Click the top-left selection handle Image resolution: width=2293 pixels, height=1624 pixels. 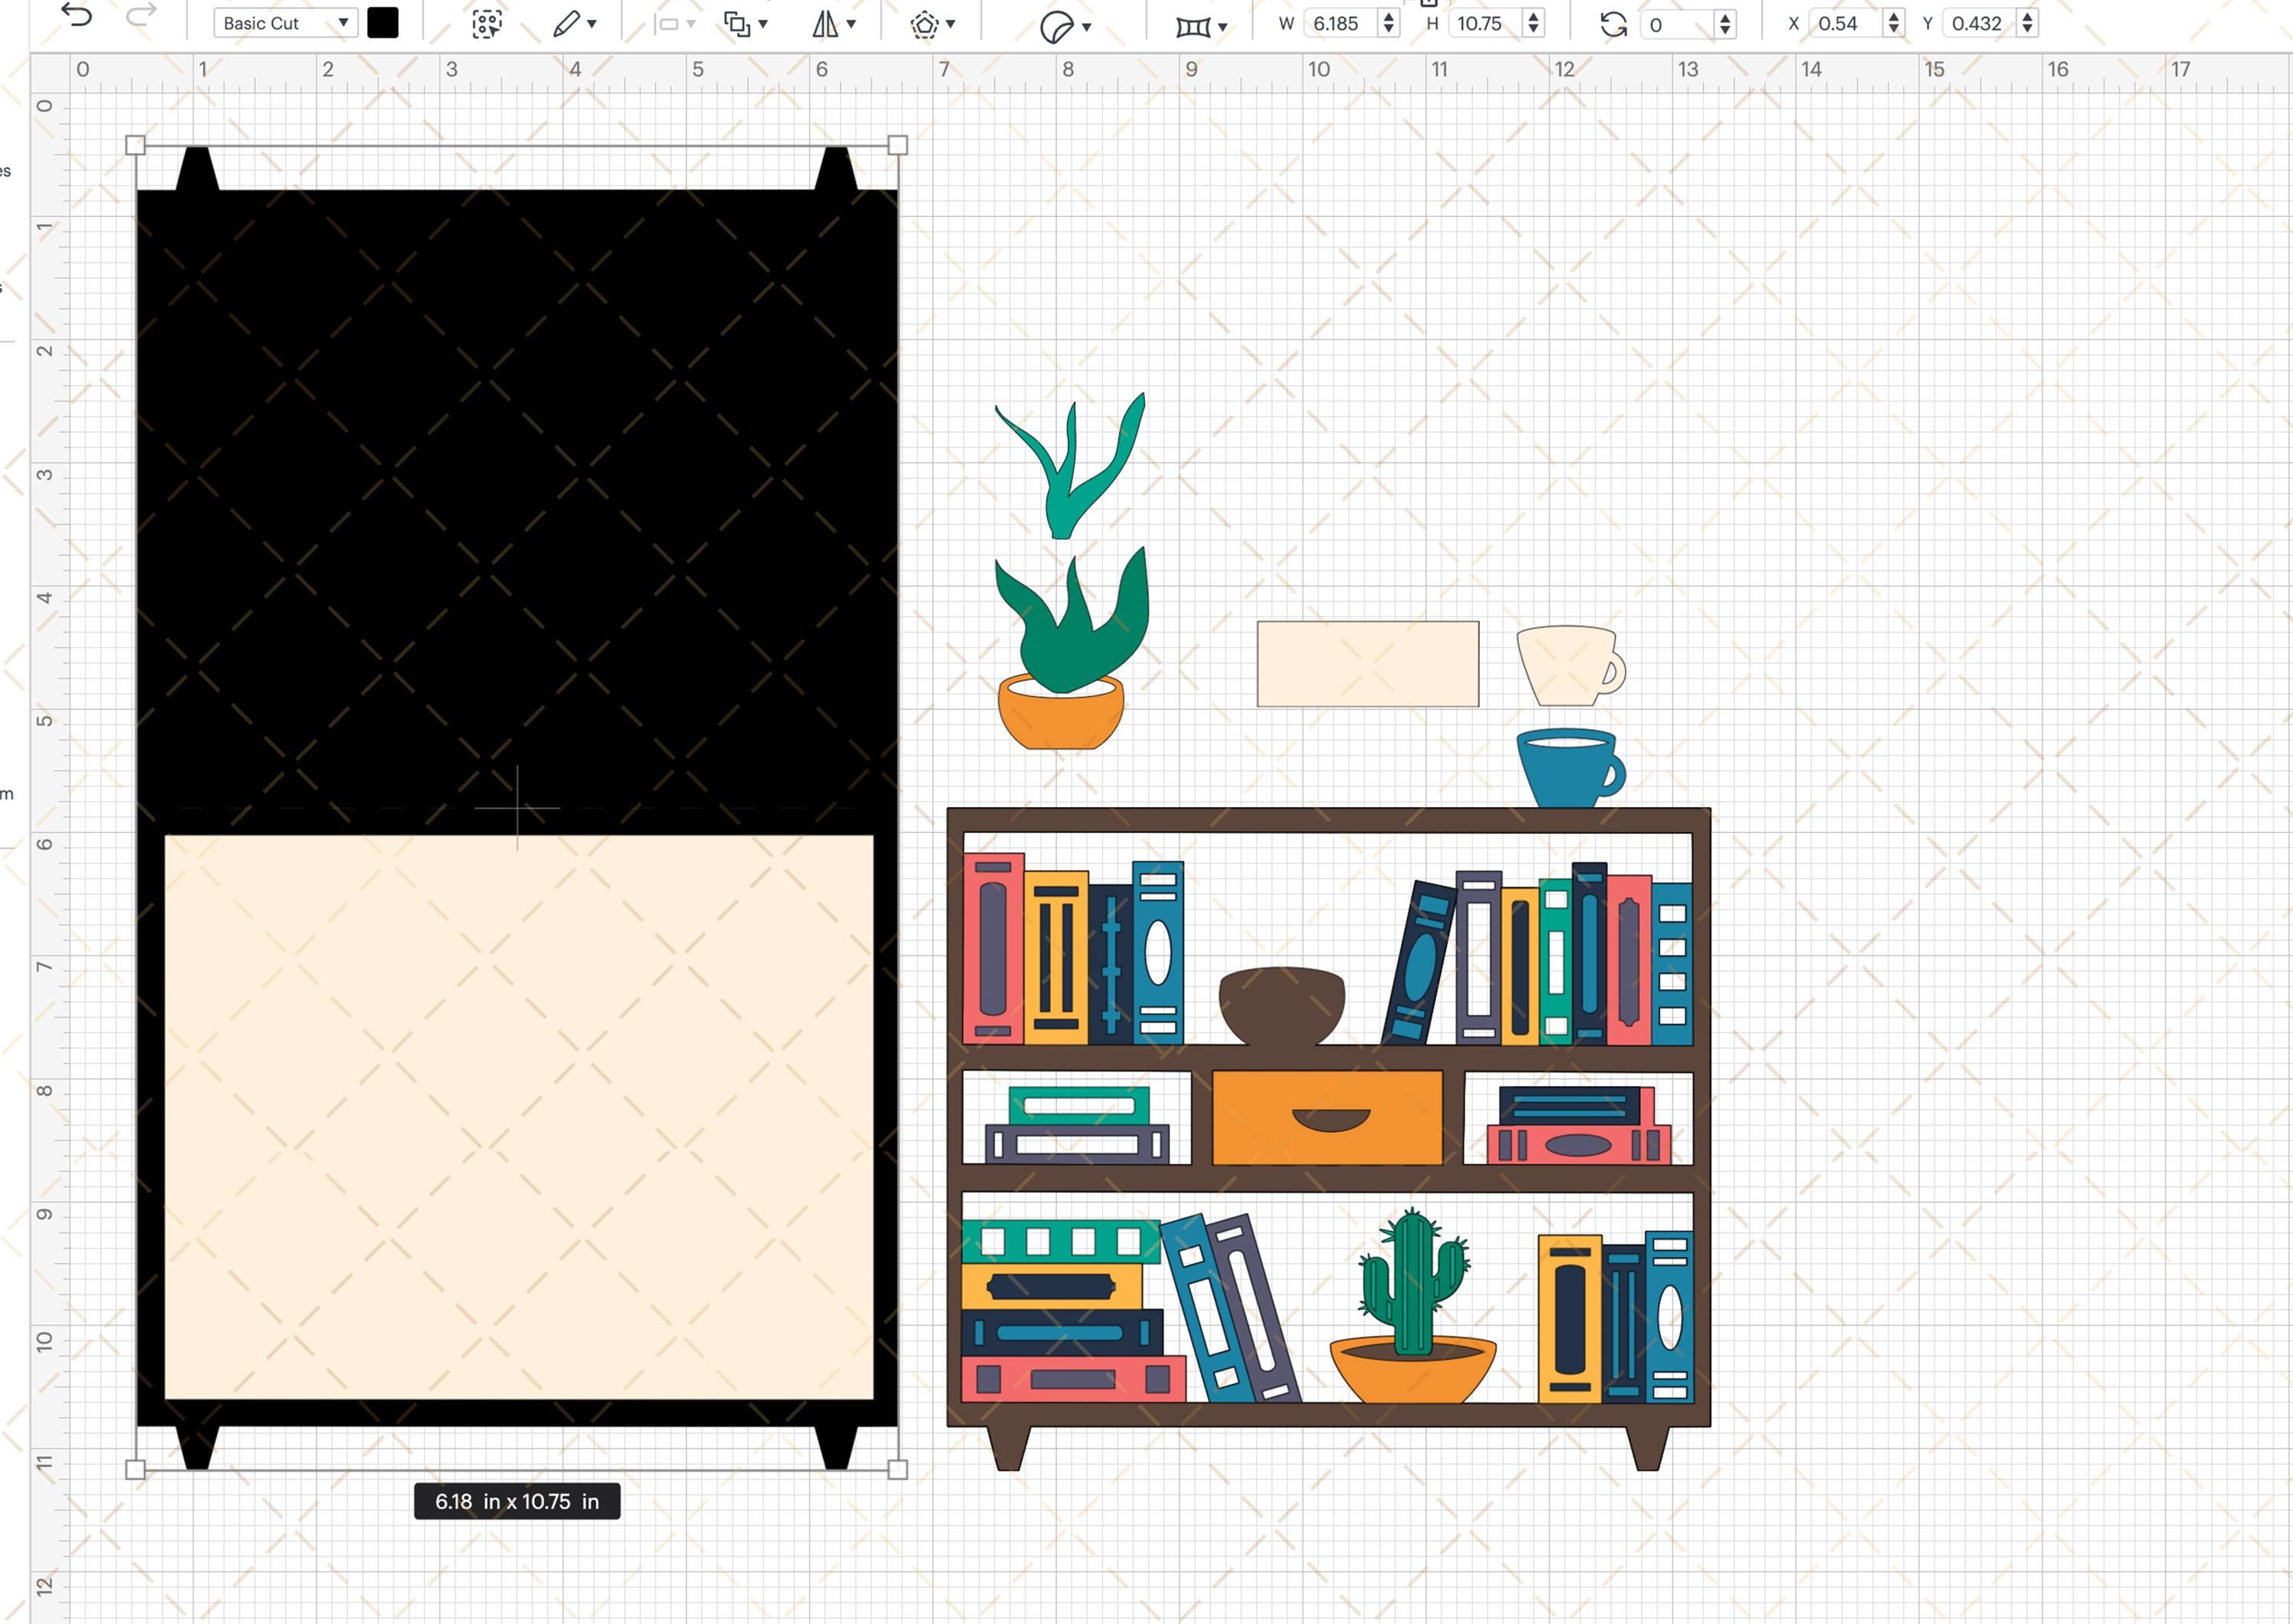point(136,145)
